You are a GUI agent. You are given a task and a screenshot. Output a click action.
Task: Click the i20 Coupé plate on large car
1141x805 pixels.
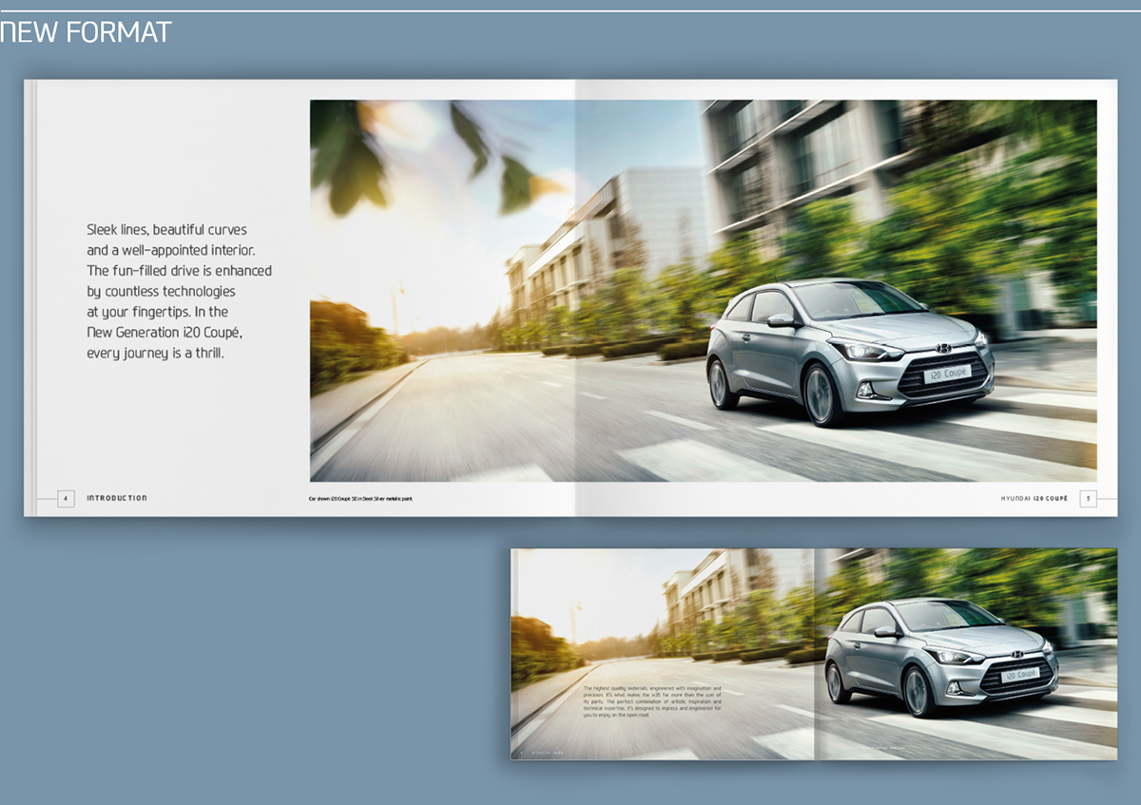pos(946,374)
